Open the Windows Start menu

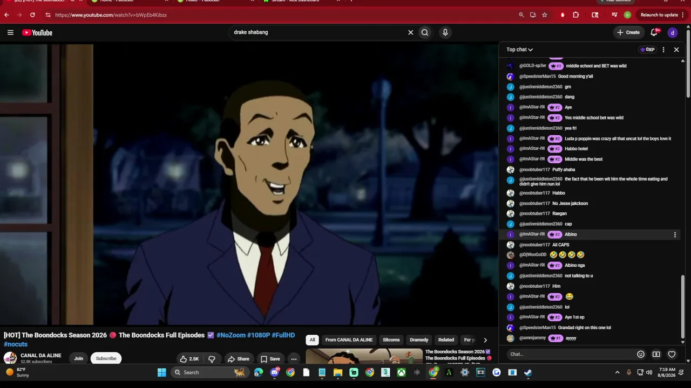tap(161, 372)
